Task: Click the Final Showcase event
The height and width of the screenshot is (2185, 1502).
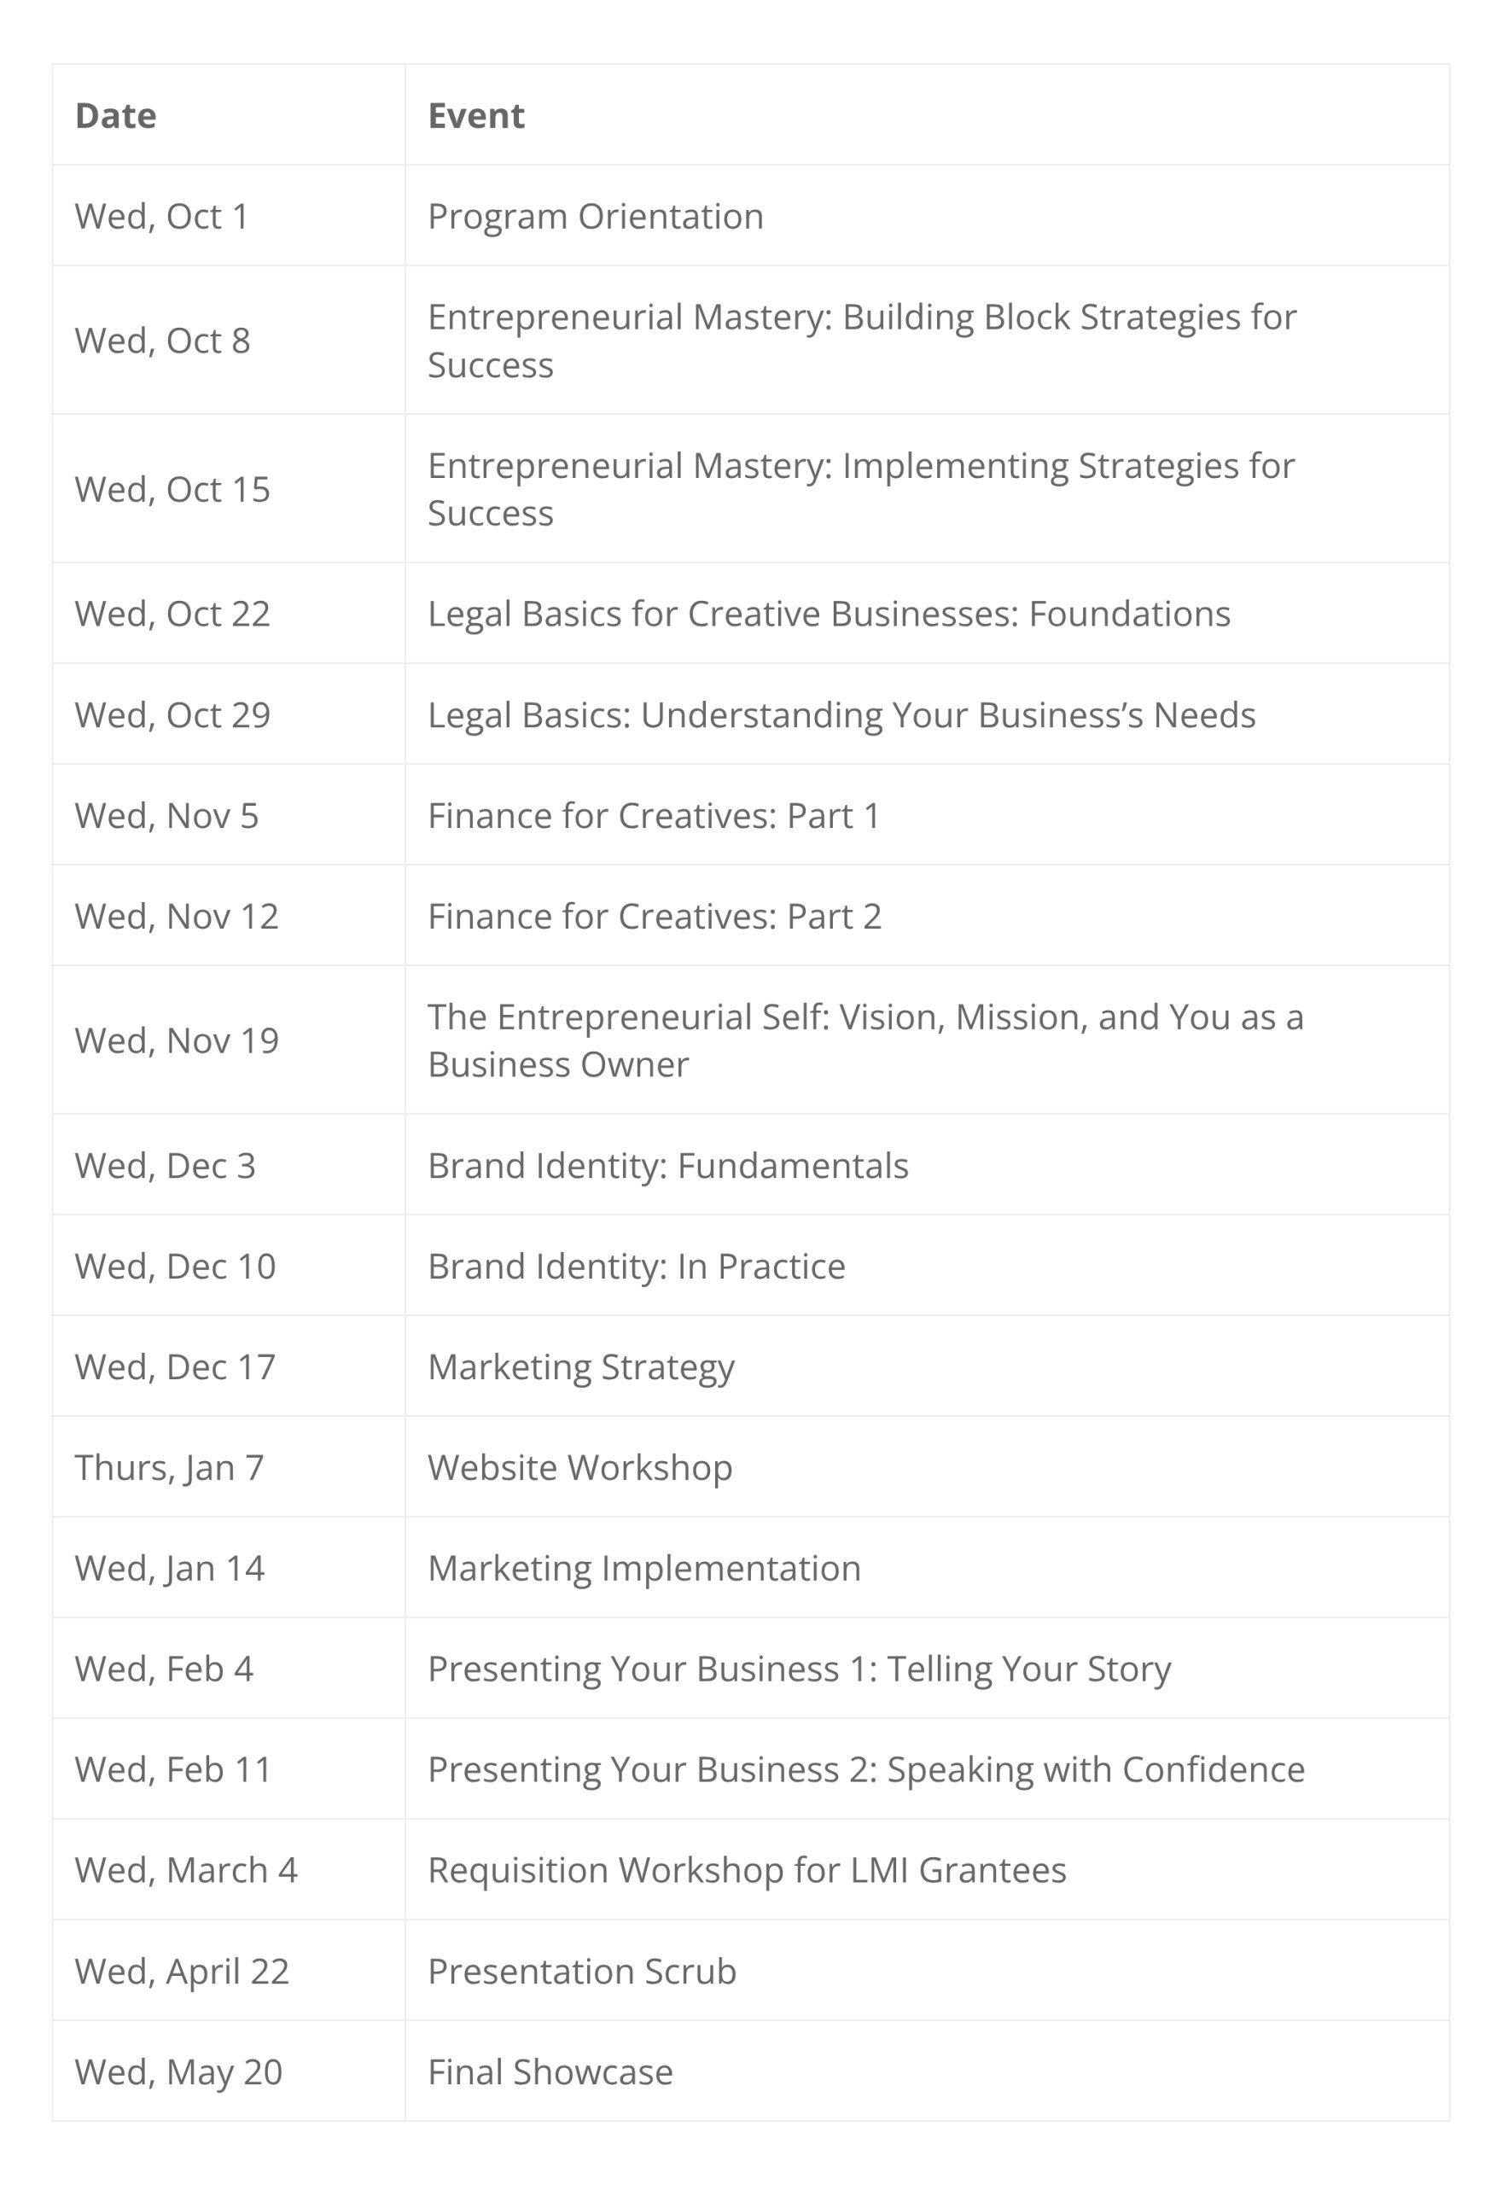Action: [550, 2072]
